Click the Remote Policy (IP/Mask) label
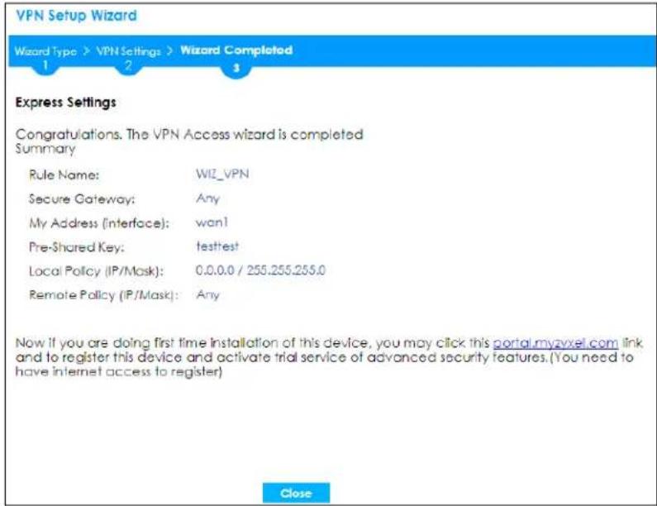Screen dimensions: 657x506 pyautogui.click(x=104, y=294)
